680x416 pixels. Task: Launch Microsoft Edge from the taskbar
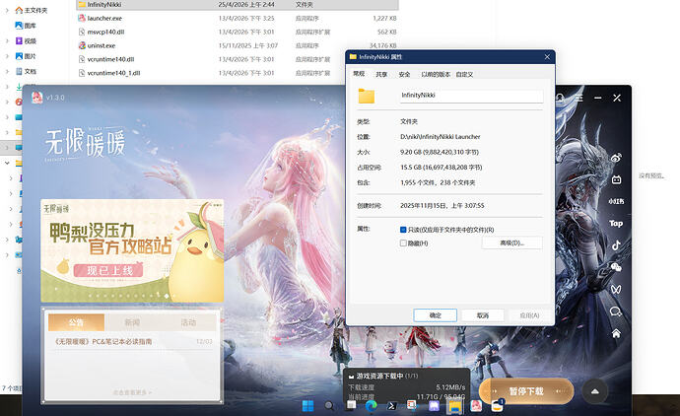coord(372,406)
